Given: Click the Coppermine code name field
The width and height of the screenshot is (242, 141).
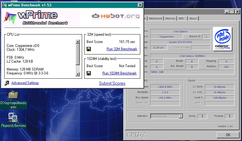Looking at the screenshot, I should (x=167, y=37).
